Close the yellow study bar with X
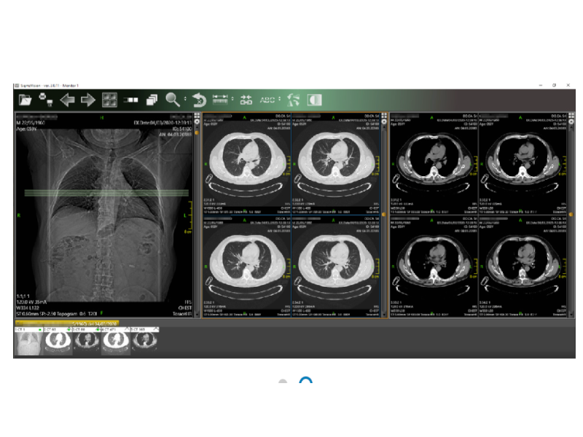583x437 pixels. [18, 323]
